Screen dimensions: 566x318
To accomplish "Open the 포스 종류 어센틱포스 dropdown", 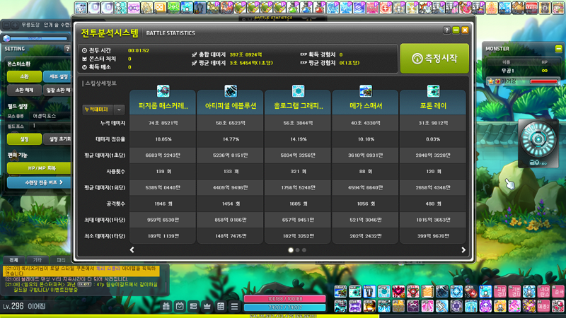I will [x=50, y=116].
